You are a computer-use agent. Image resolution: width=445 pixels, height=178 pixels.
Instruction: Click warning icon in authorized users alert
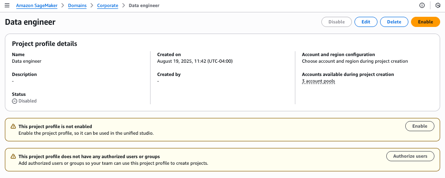pyautogui.click(x=13, y=156)
